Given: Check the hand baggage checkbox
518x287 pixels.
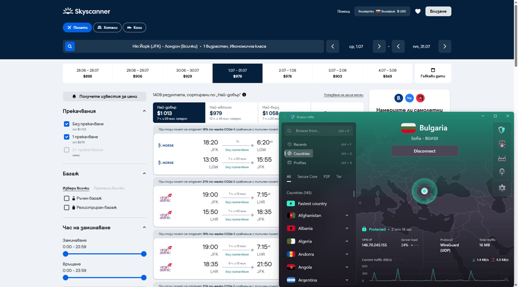Looking at the screenshot, I should click(x=66, y=198).
